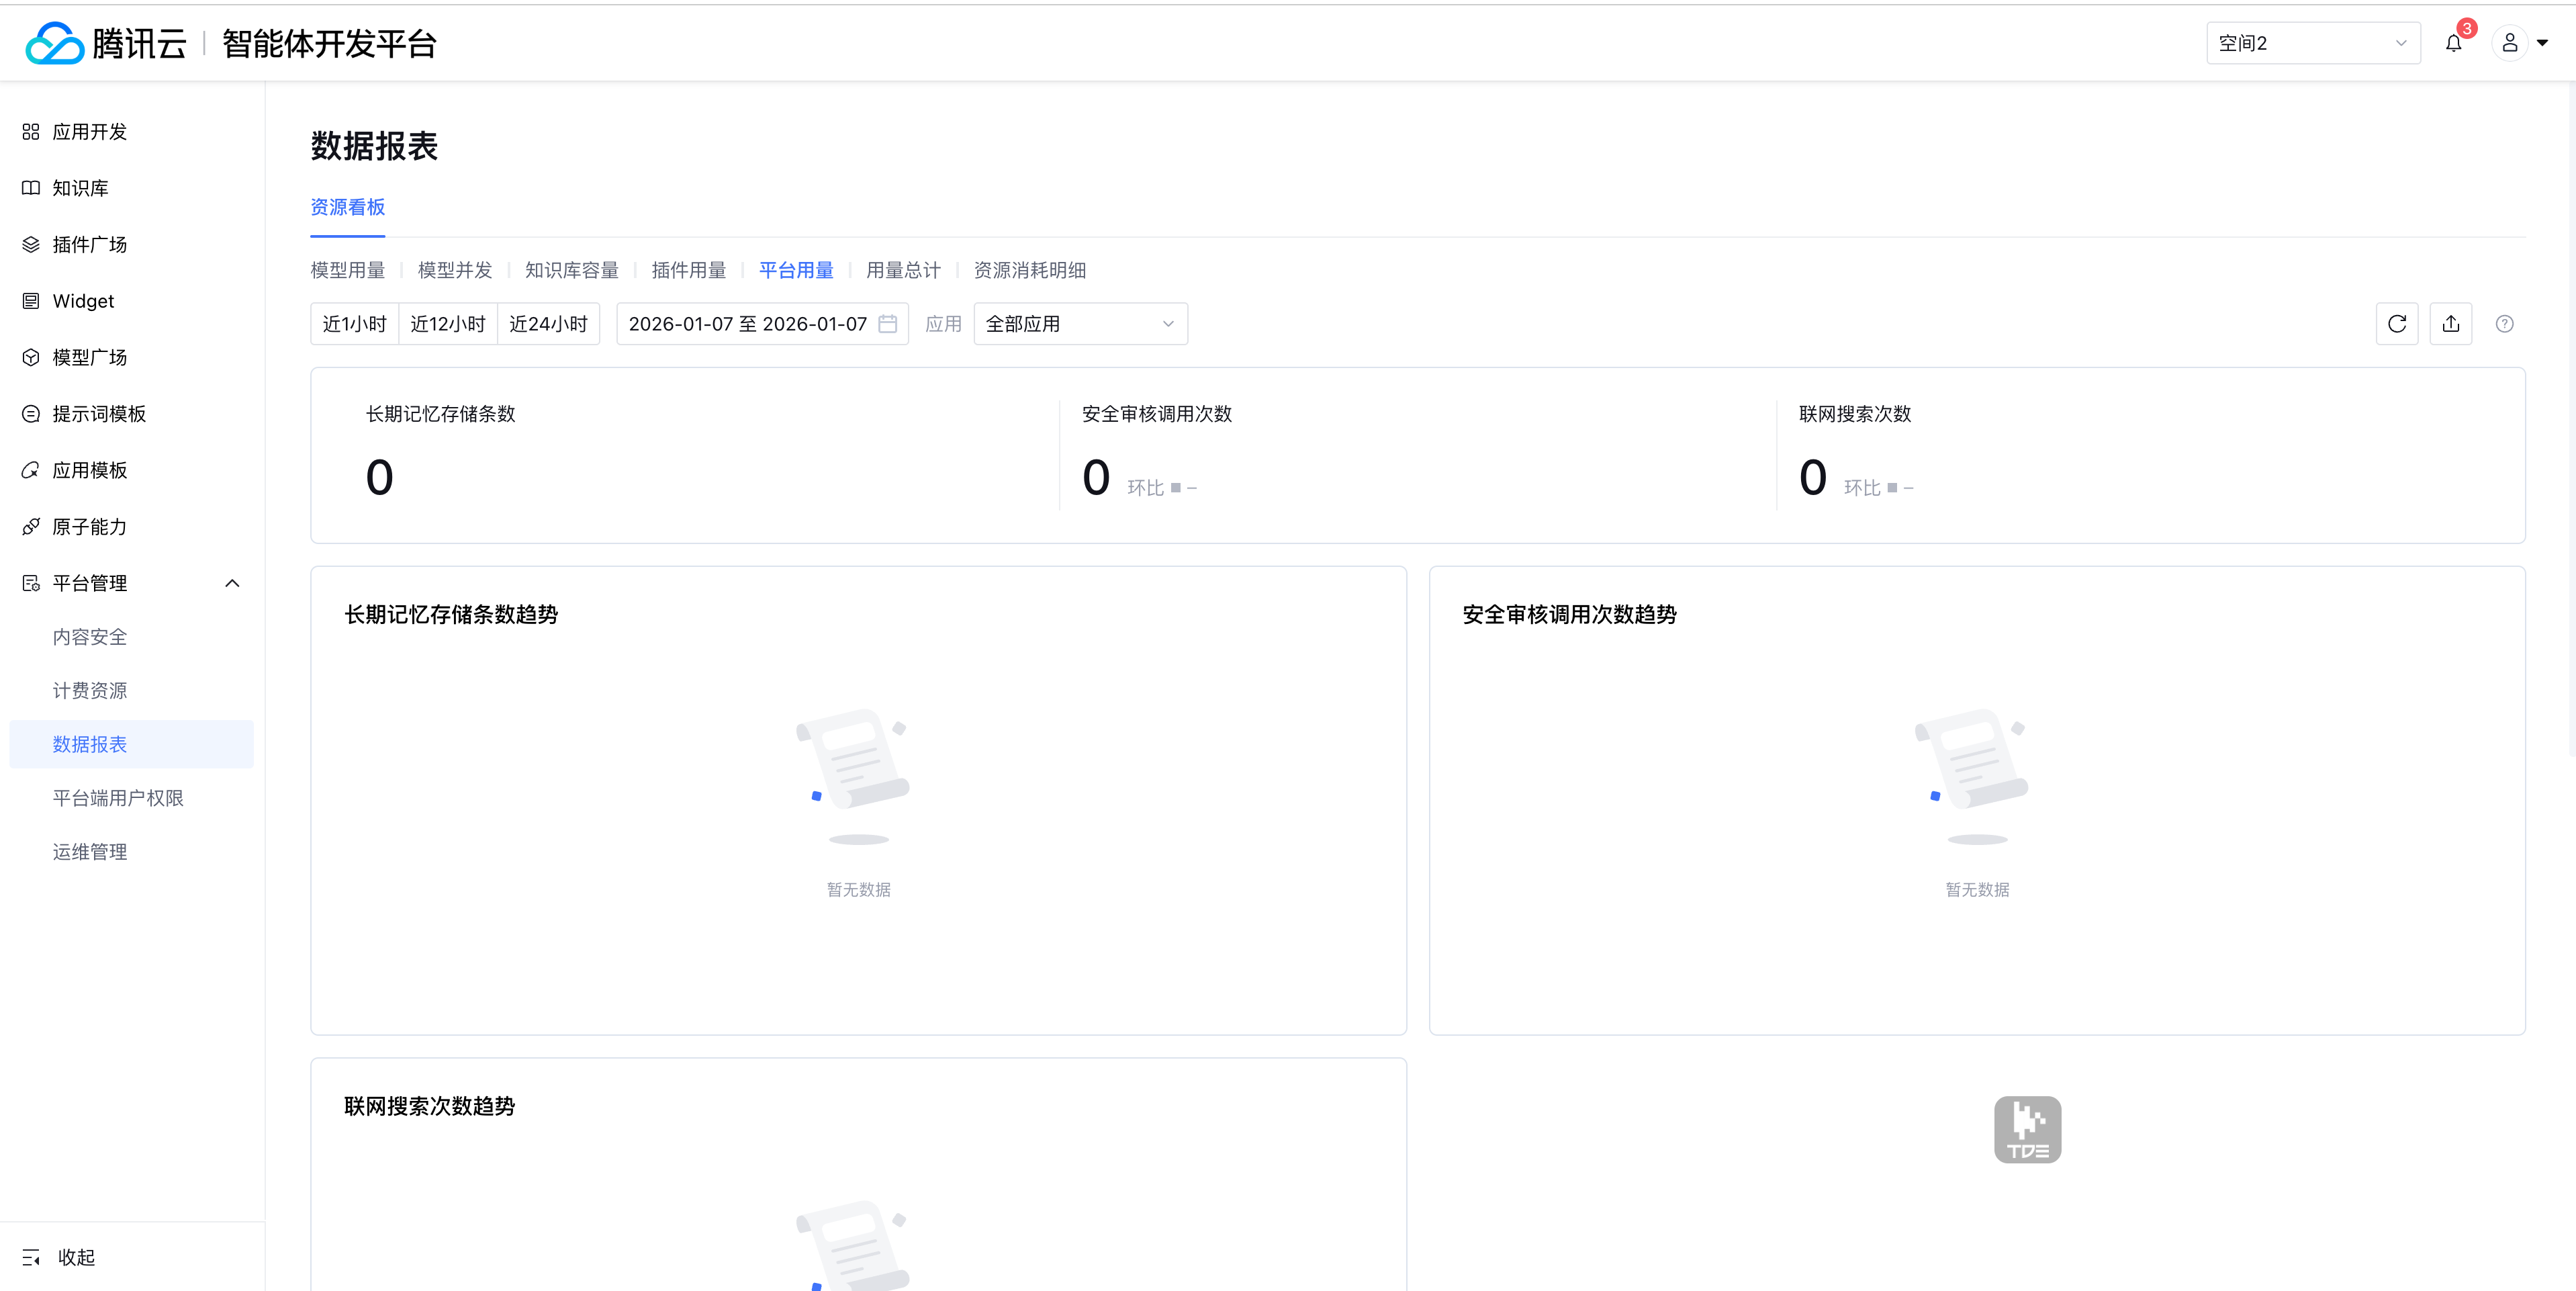2576x1291 pixels.
Task: Click the export report icon
Action: pos(2450,324)
